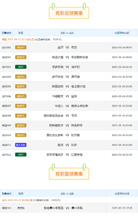The image size is (138, 220).
Task: Open the 竞彩足球赛事 banner heading
Action: 69,13
